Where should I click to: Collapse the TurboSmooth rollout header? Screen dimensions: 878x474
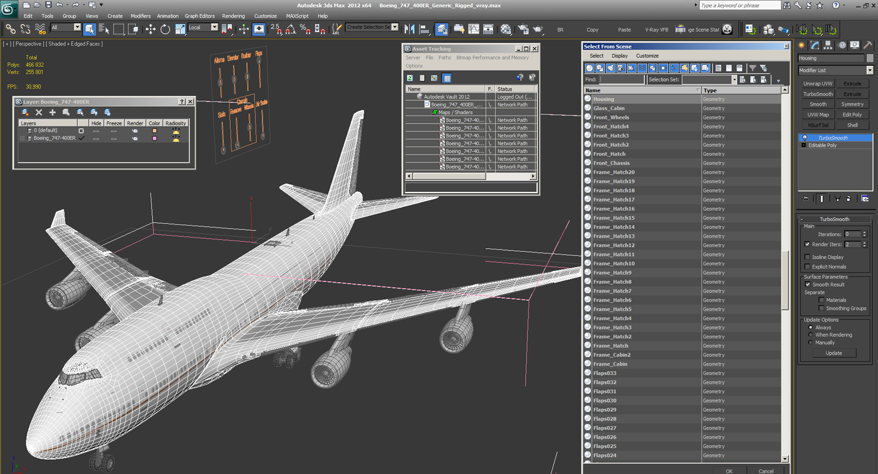[x=835, y=219]
